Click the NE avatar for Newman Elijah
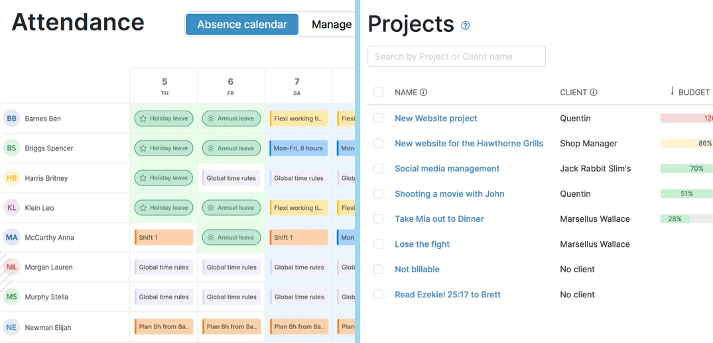Image resolution: width=713 pixels, height=343 pixels. point(11,327)
